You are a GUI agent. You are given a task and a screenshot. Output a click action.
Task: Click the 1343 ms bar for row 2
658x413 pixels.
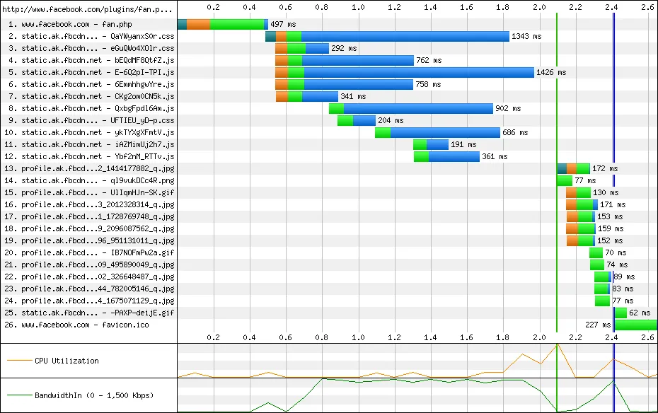pyautogui.click(x=405, y=36)
